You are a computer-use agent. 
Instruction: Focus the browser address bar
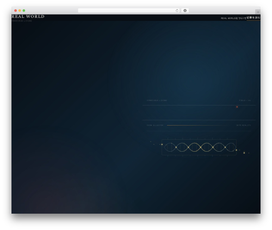[129, 11]
